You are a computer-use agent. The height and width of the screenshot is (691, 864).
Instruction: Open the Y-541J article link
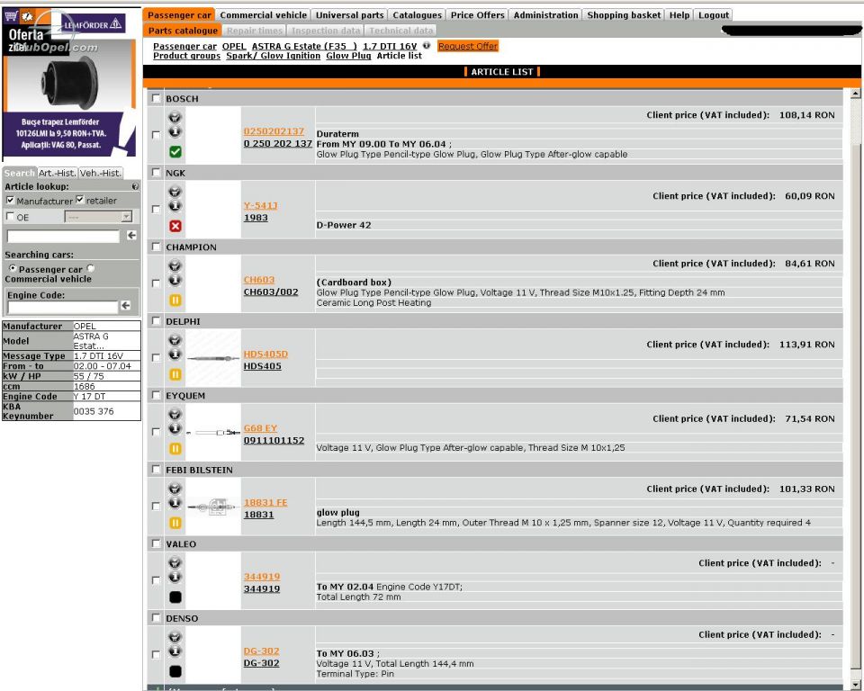click(x=261, y=205)
